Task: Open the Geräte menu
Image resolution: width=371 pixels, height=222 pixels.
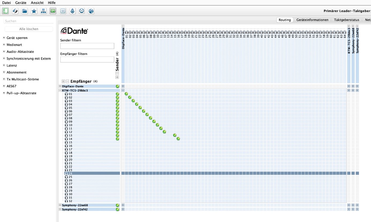Action: pos(21,3)
